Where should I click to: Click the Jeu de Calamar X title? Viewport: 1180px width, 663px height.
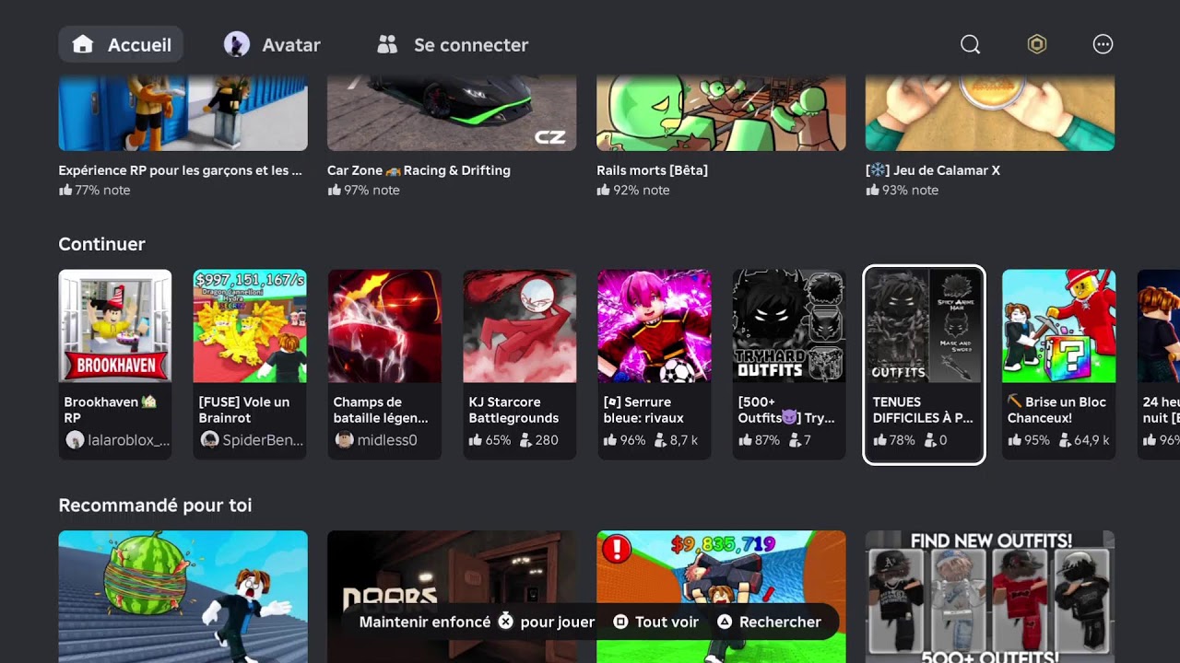[x=933, y=170]
